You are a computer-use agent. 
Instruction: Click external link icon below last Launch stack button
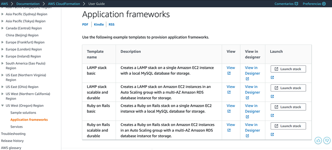coord(272,134)
